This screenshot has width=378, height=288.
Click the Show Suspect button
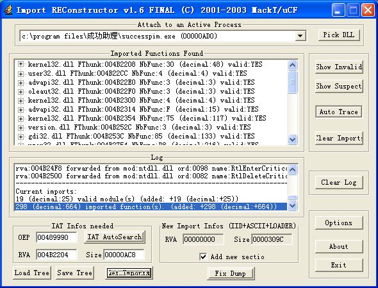tap(339, 86)
